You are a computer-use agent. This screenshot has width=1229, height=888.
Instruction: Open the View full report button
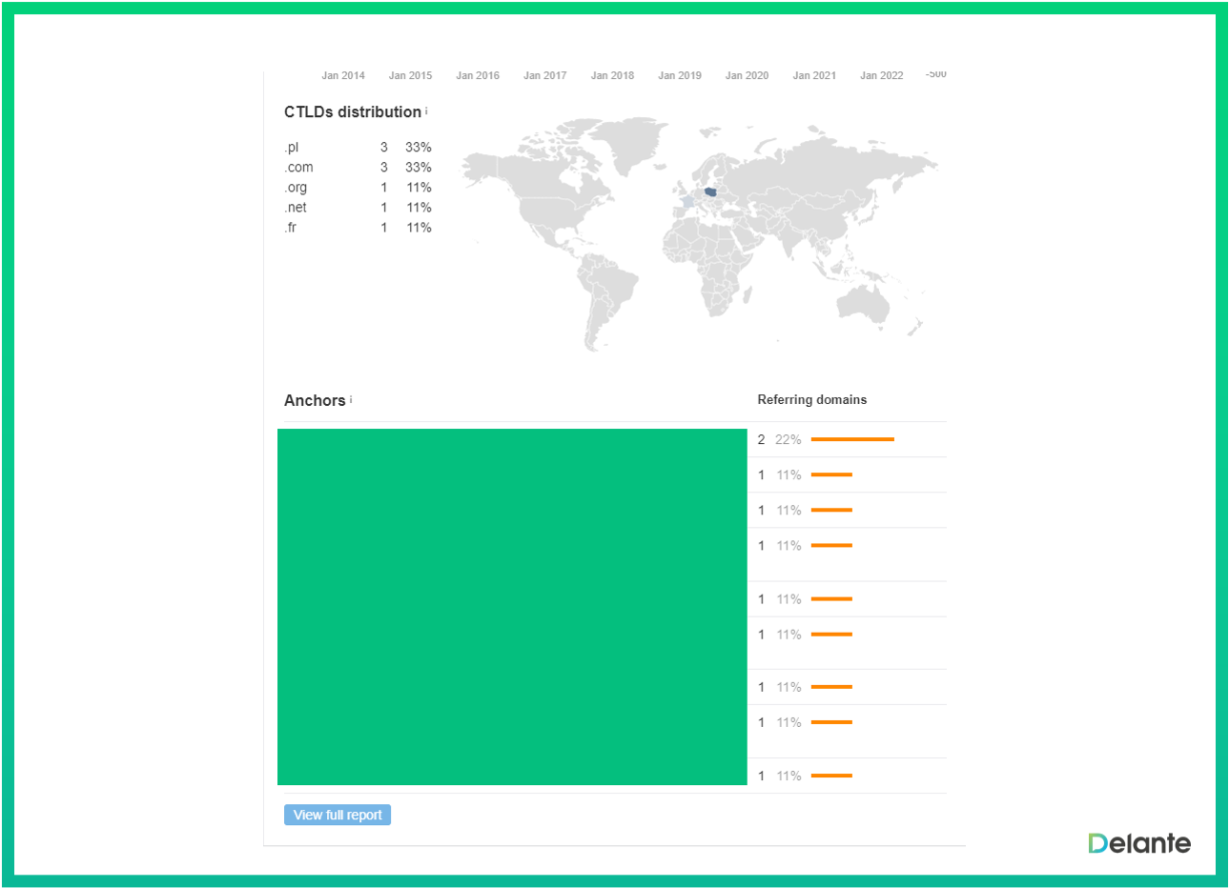point(338,815)
